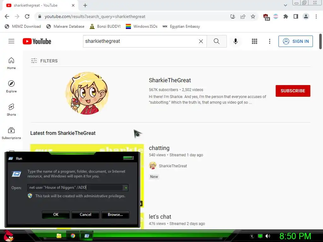Start voice search with the microphone
This screenshot has width=323, height=242.
(235, 41)
